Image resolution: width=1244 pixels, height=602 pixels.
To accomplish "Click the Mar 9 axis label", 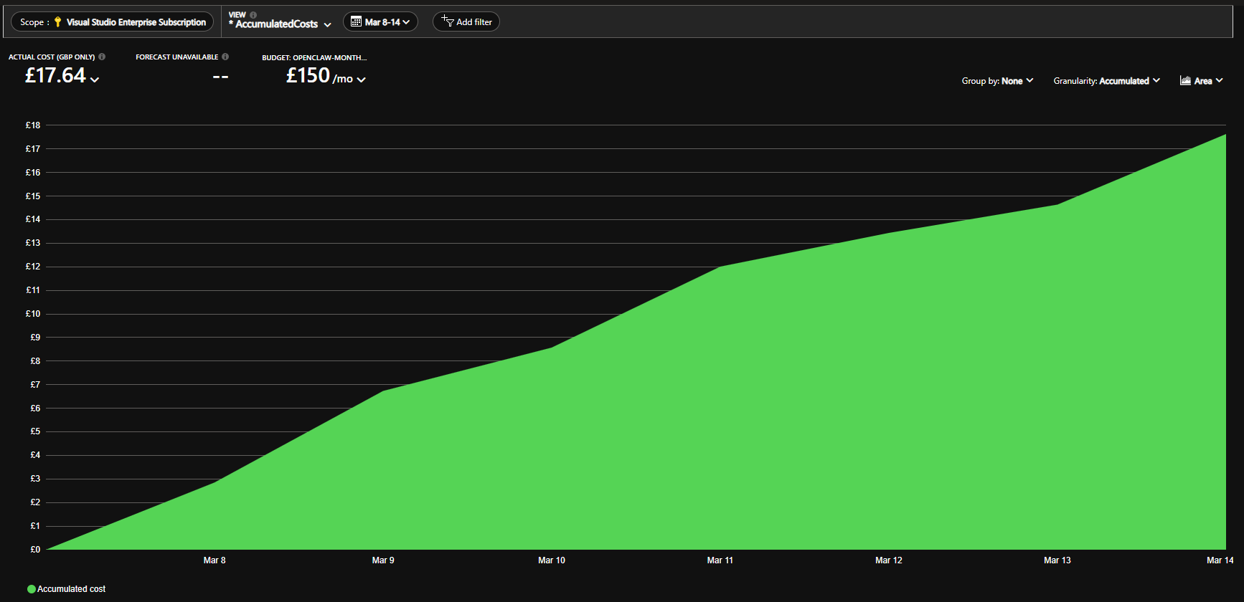I will click(x=383, y=560).
